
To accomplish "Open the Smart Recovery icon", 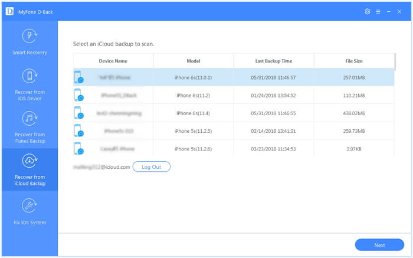I will point(29,36).
